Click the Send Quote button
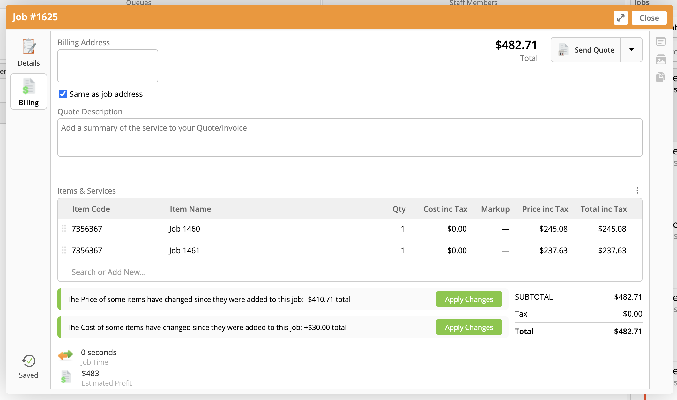This screenshot has height=400, width=677. pos(586,50)
